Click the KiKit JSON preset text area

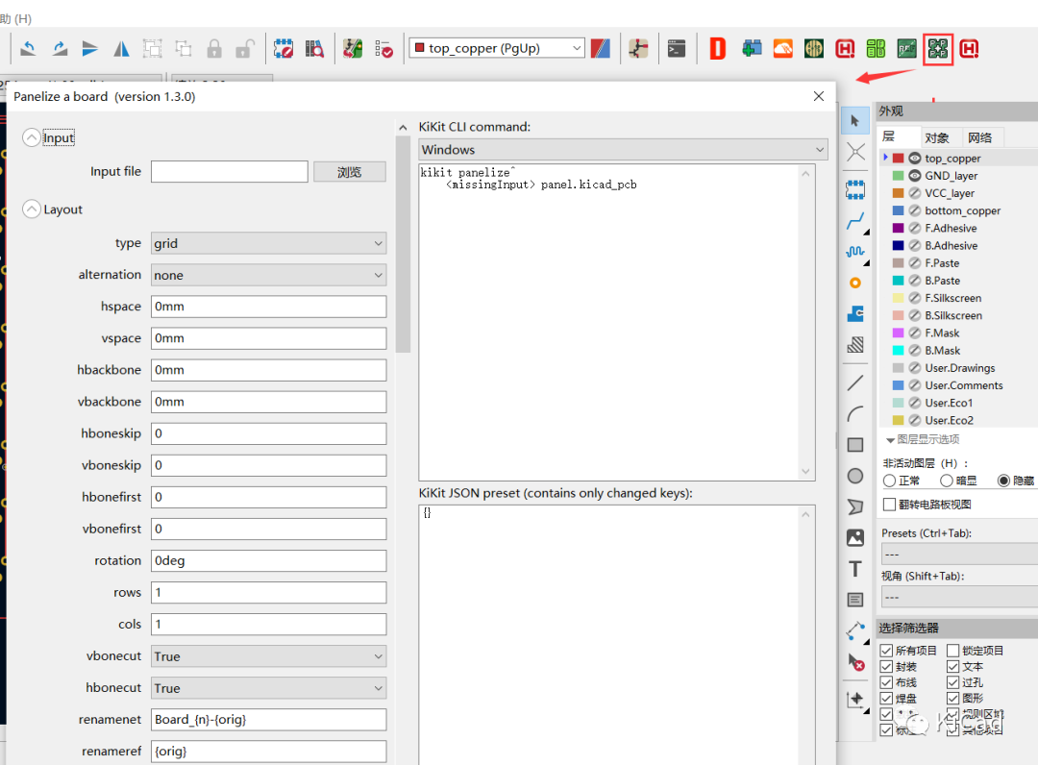(617, 634)
